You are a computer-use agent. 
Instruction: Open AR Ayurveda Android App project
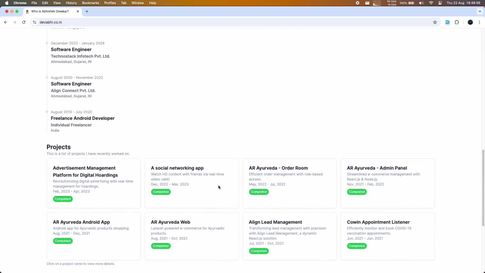[81, 222]
